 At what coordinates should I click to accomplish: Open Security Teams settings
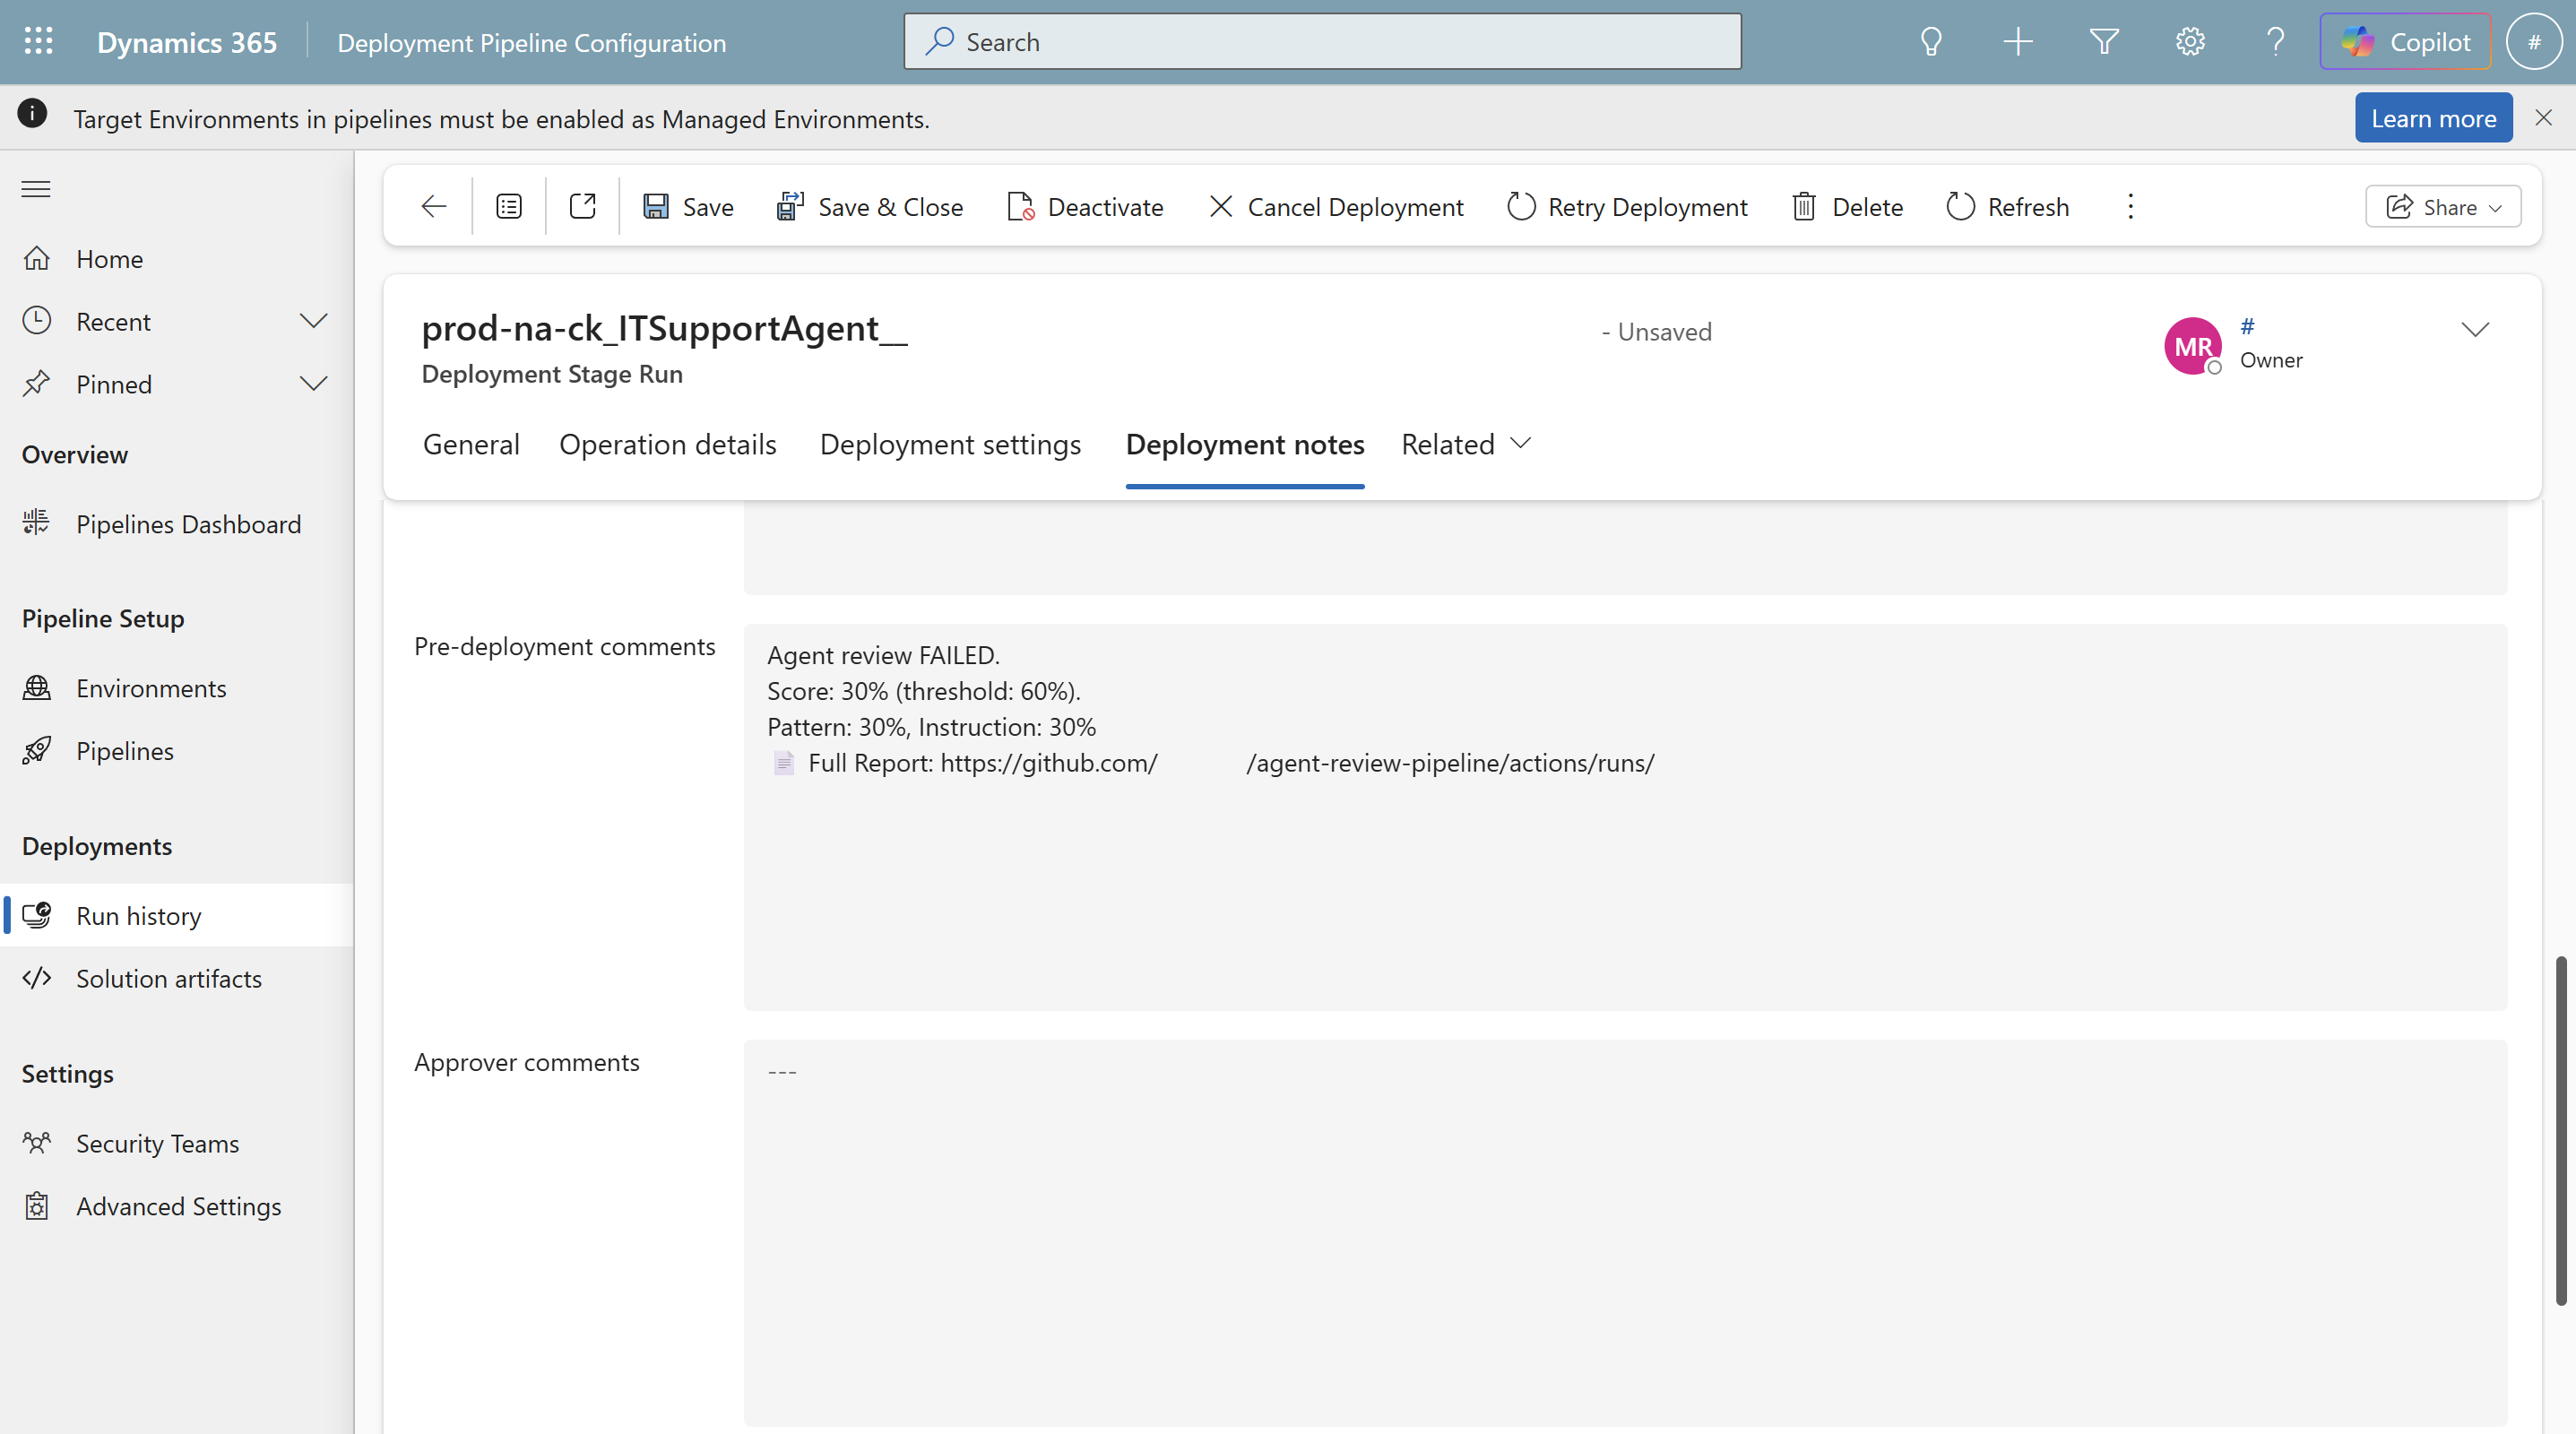coord(177,1144)
